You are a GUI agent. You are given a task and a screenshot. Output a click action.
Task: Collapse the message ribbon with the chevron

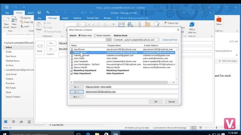212,36
